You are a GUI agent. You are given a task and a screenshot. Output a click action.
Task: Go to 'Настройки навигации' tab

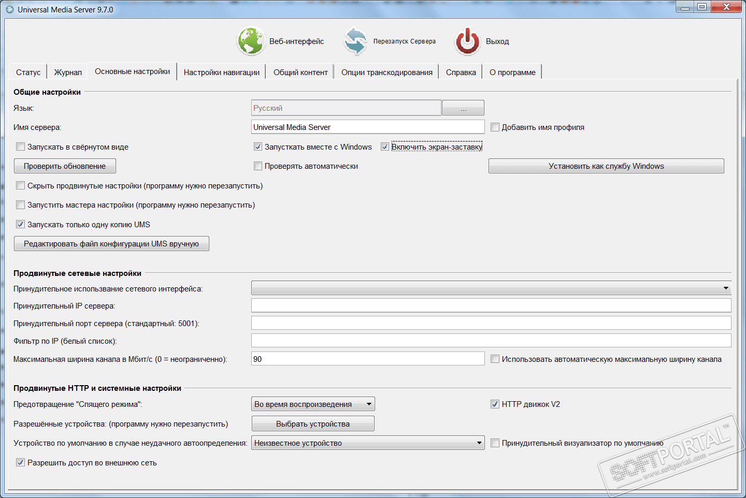click(222, 72)
